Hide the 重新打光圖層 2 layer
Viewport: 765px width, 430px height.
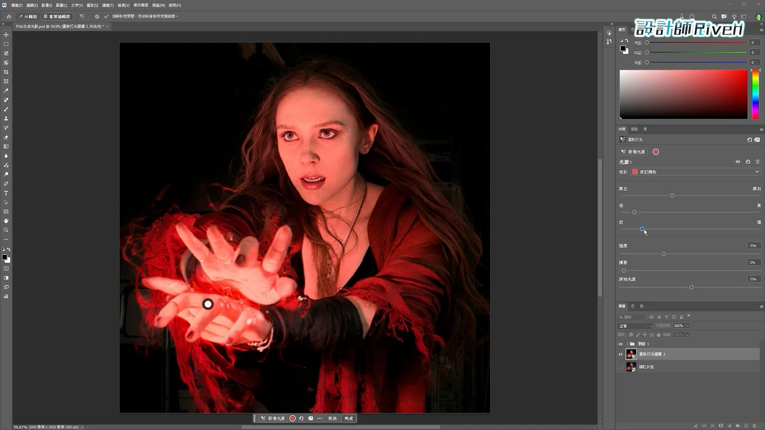pos(620,354)
